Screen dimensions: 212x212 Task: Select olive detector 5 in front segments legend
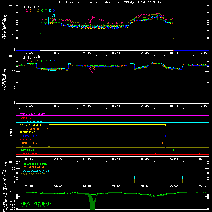point(38,11)
